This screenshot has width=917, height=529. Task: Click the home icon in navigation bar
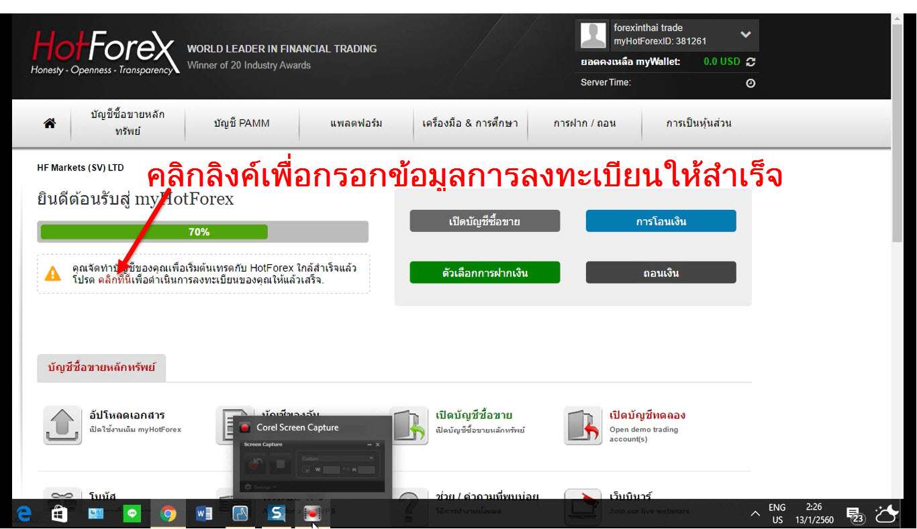tap(49, 123)
